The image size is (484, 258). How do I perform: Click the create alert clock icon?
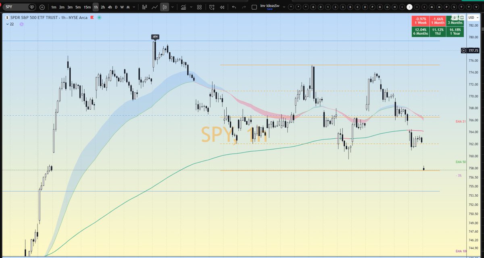coord(212,7)
